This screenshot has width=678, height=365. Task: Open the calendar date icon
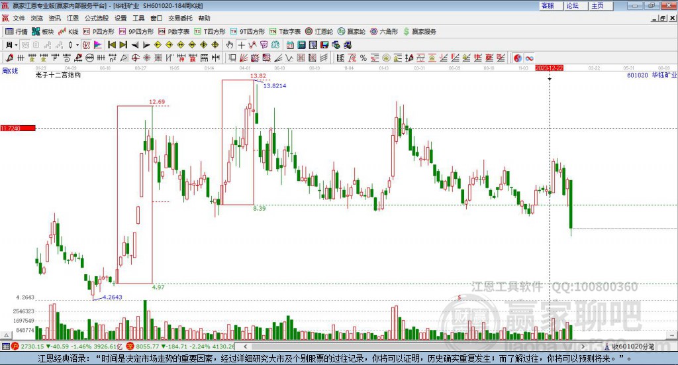point(290,45)
